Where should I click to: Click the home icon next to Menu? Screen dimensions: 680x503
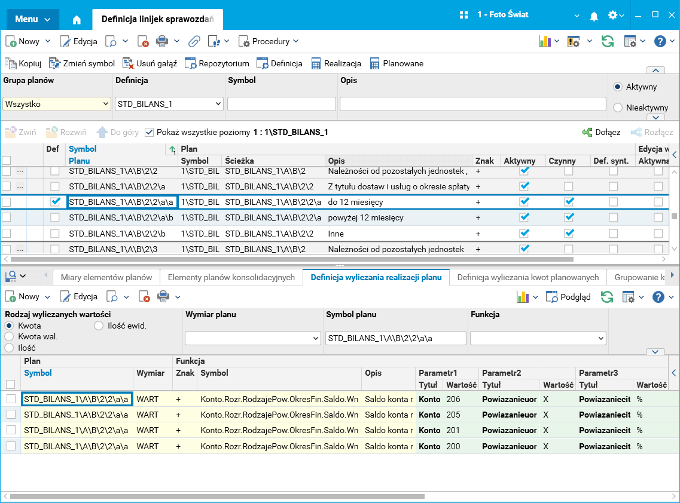[77, 19]
